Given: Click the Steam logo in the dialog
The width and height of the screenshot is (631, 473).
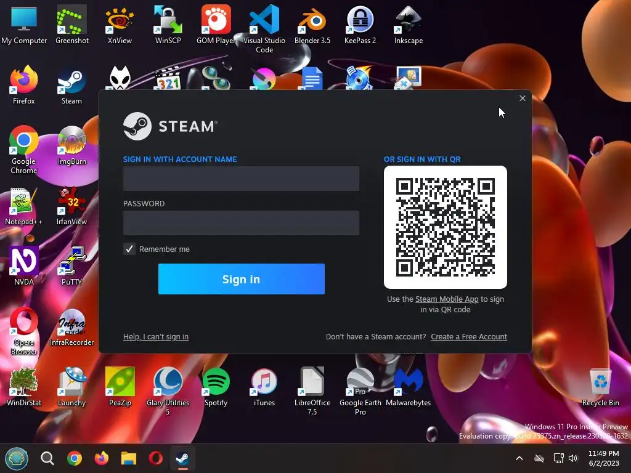Looking at the screenshot, I should (170, 126).
